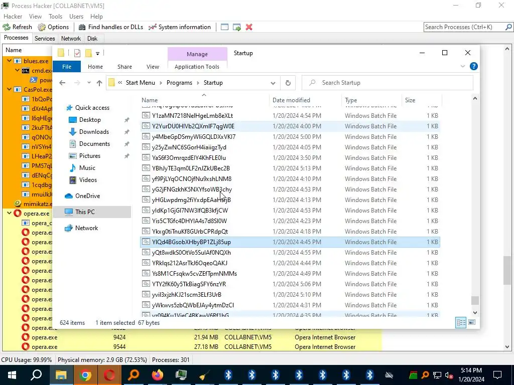Select opera.exe with PID 9424
514x385 pixels.
[x=192, y=337]
